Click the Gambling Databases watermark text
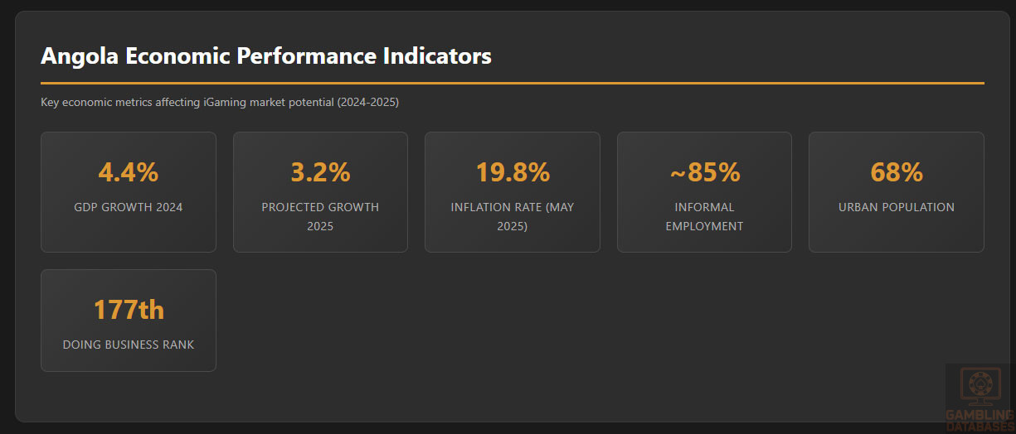 click(980, 418)
